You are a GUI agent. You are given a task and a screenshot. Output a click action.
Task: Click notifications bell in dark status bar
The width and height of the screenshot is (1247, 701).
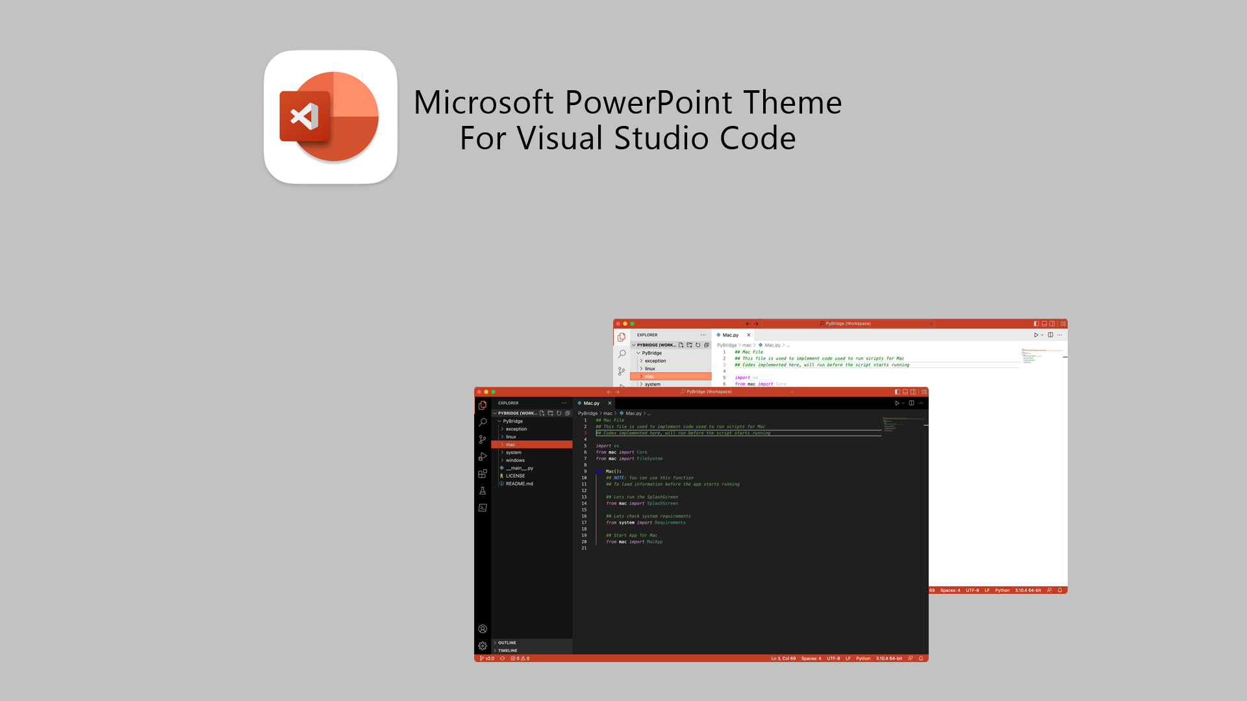pos(920,658)
